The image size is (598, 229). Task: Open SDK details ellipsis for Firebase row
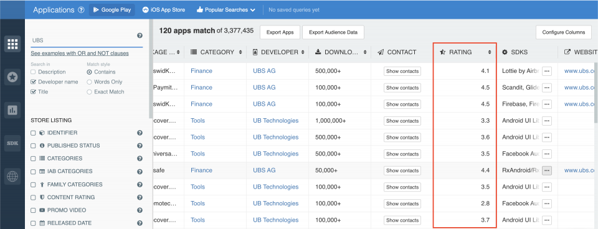(546, 105)
